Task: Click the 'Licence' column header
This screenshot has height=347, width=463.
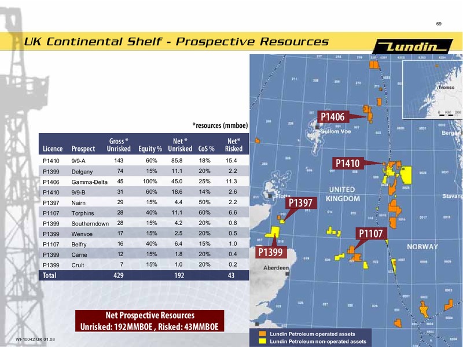Action: point(53,149)
